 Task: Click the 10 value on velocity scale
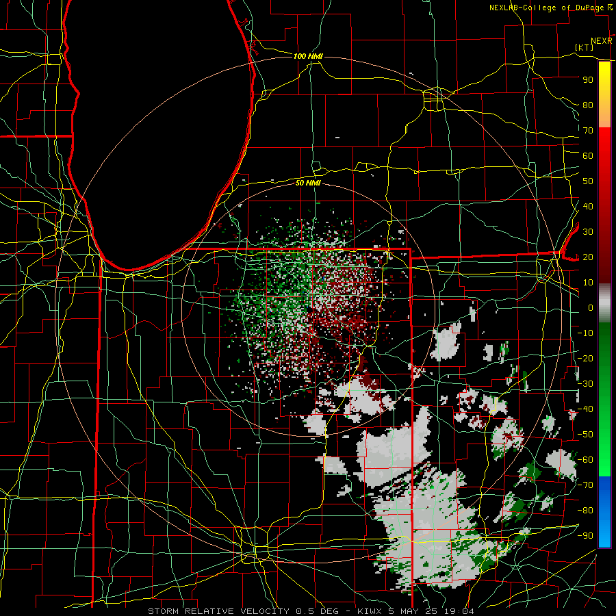click(x=588, y=283)
